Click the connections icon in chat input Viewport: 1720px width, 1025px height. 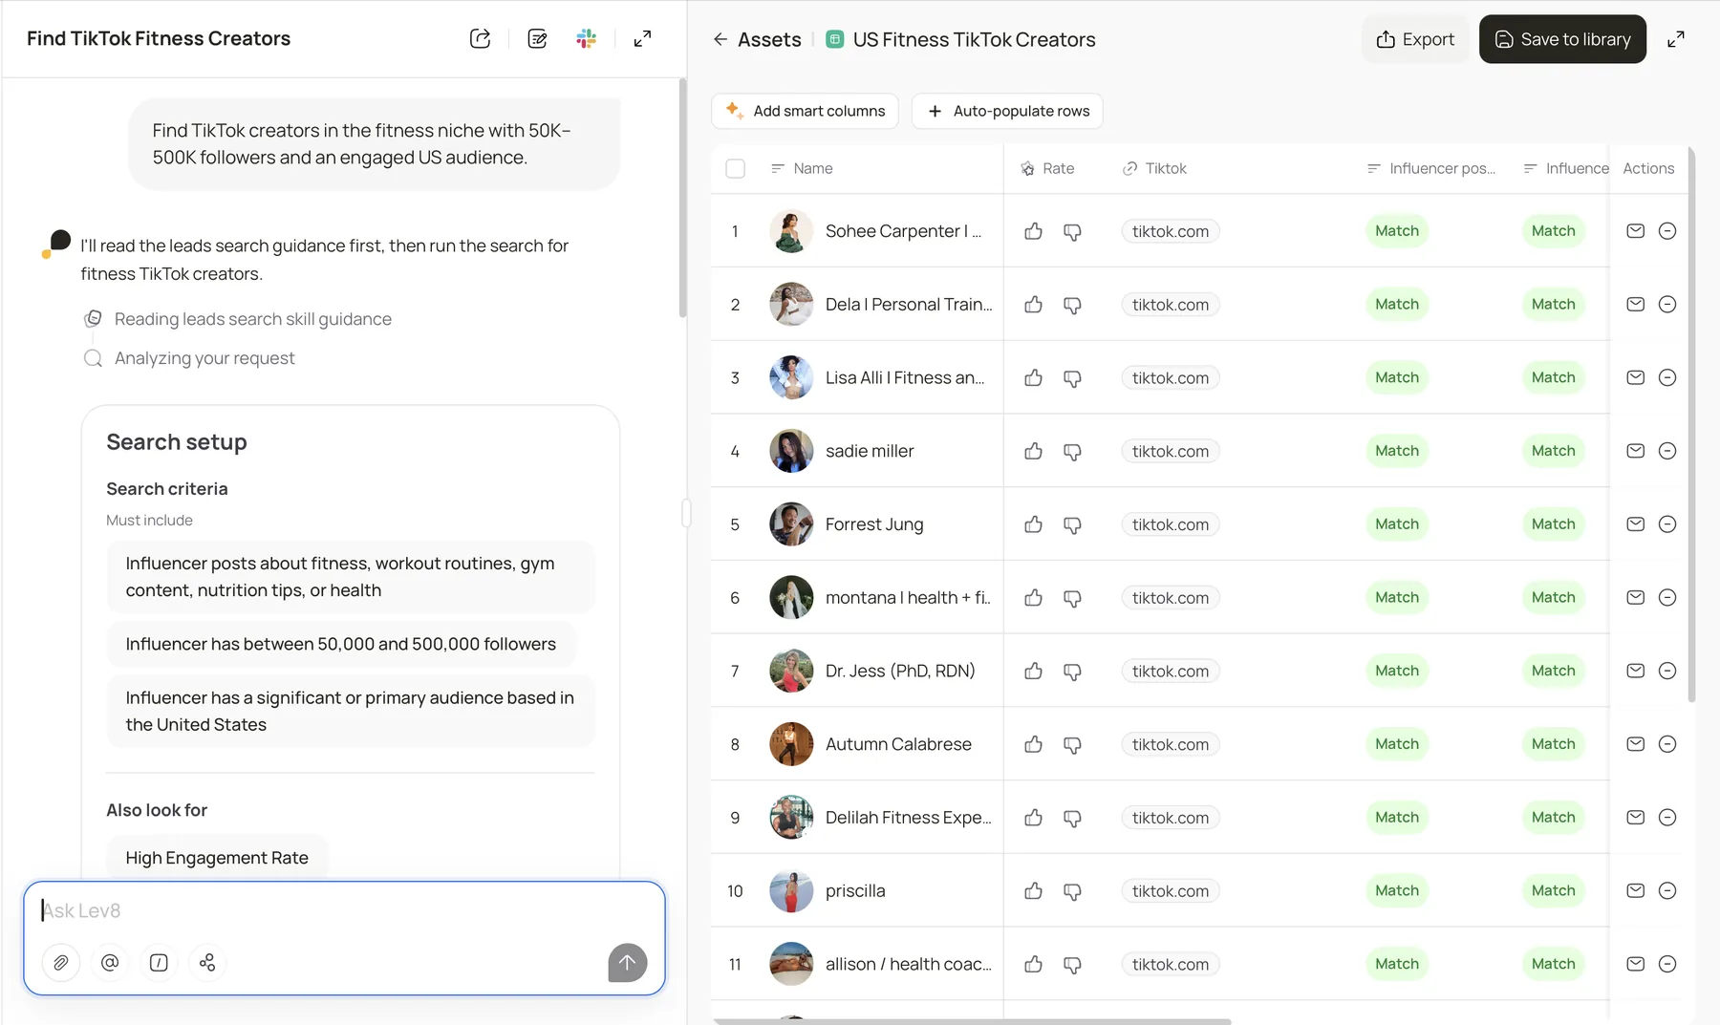click(x=207, y=962)
